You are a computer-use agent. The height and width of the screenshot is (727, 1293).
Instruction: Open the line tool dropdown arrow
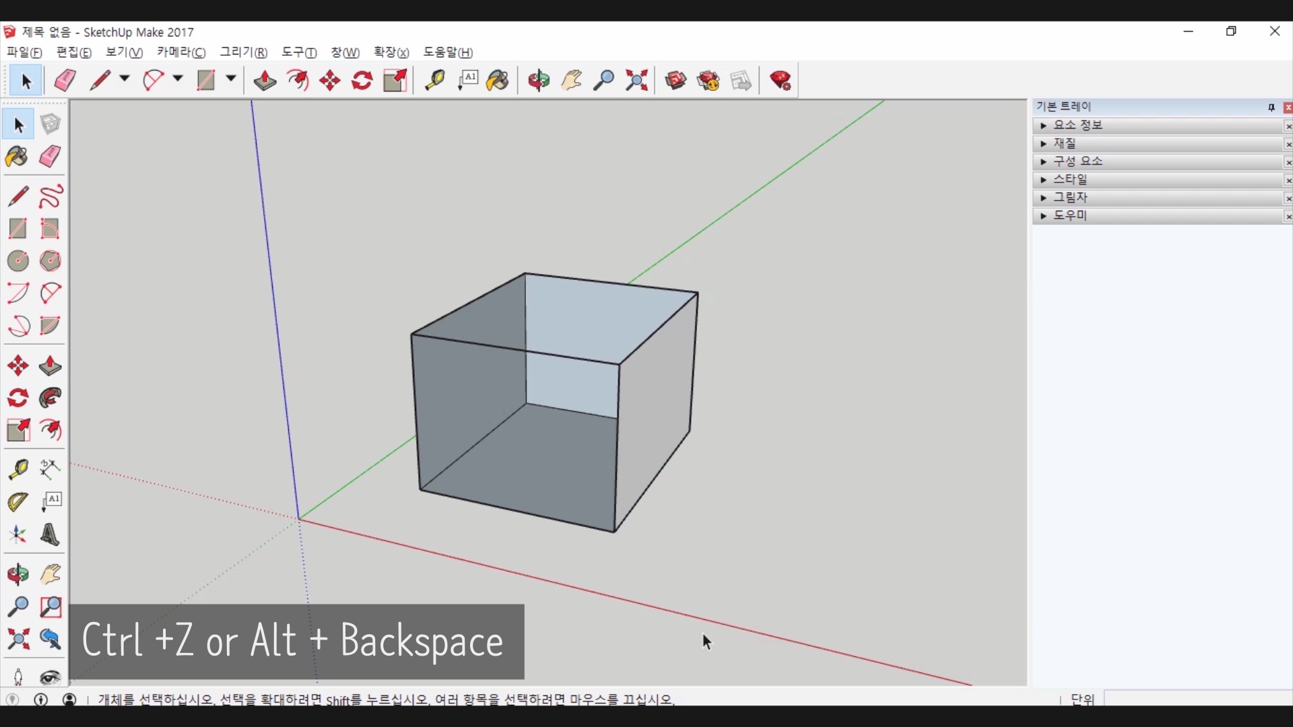pos(125,79)
